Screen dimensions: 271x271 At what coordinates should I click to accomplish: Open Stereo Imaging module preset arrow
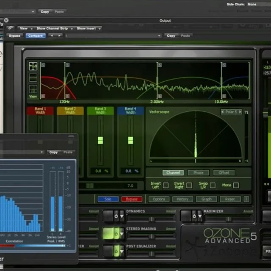pyautogui.click(x=122, y=233)
